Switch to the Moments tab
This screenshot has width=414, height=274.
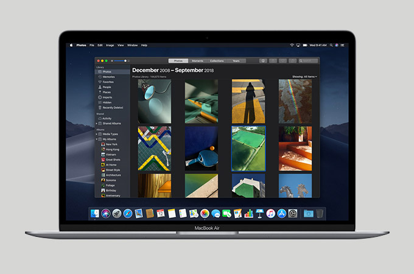tap(197, 61)
